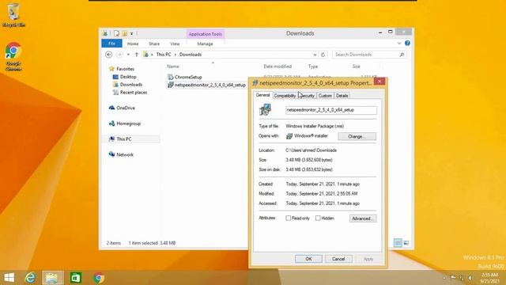
Task: Go up one folder level
Action: point(137,55)
